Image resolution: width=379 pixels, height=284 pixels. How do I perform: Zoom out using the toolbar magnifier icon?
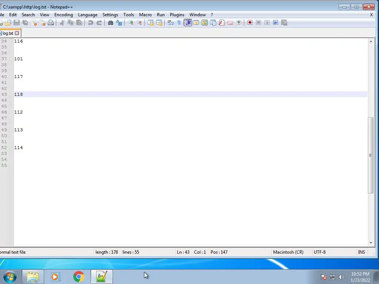pyautogui.click(x=139, y=23)
